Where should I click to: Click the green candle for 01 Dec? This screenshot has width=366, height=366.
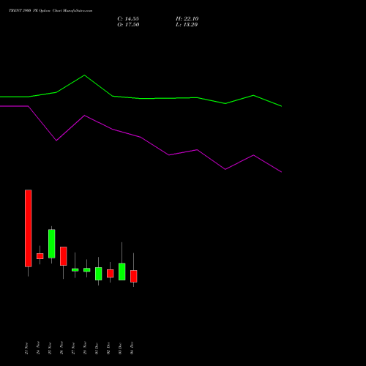[99, 274]
